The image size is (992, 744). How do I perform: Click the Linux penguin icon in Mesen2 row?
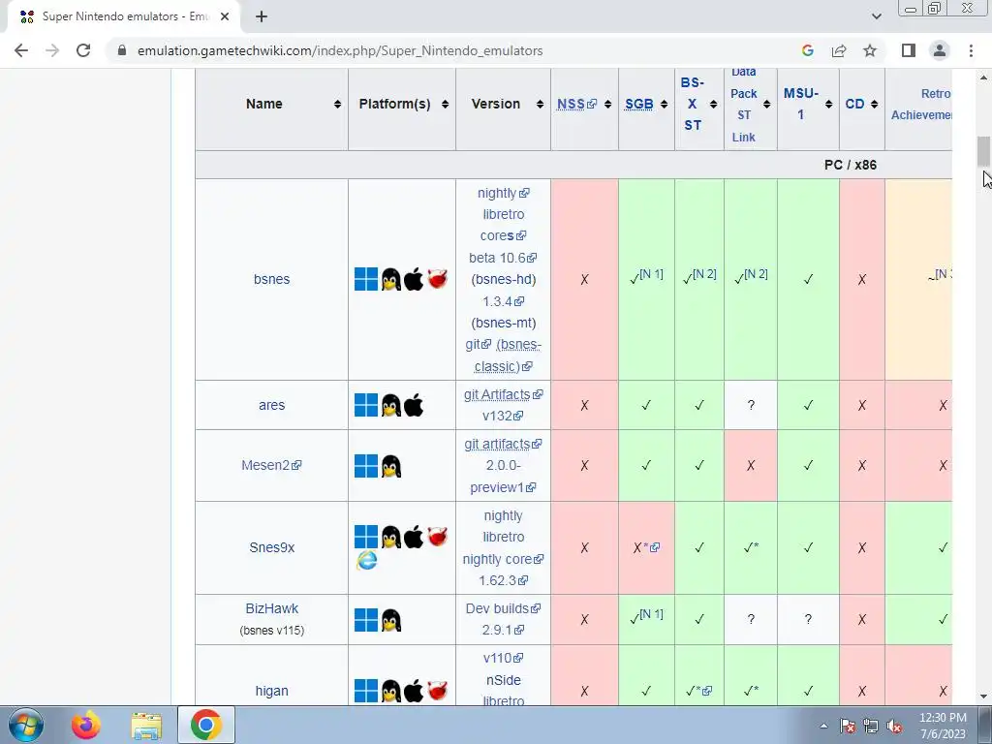391,466
